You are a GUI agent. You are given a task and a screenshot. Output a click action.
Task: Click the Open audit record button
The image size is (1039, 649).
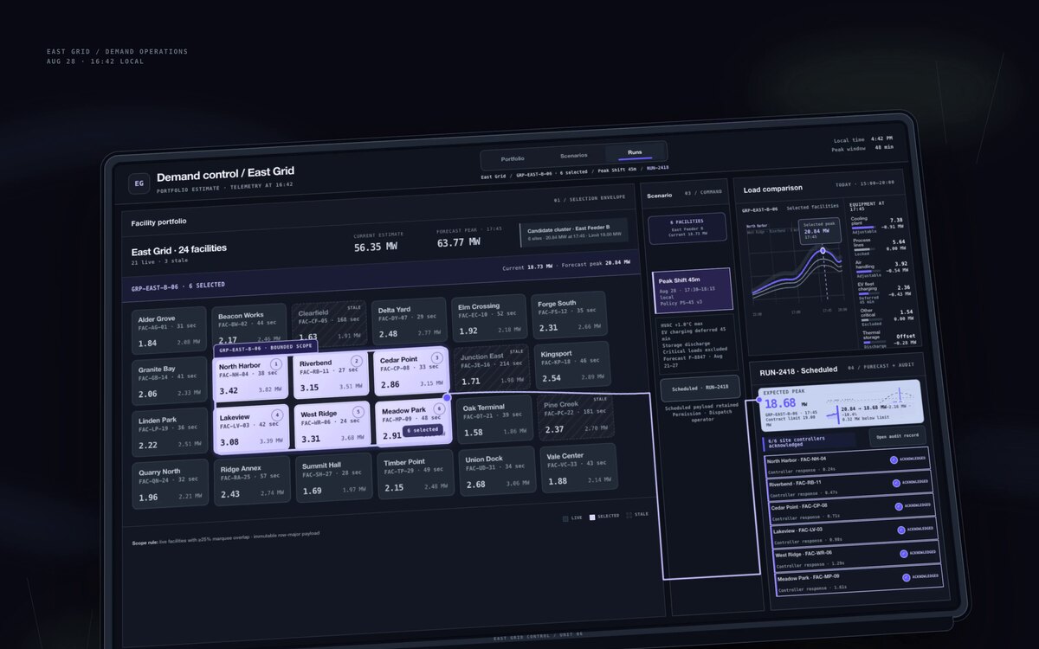tap(898, 436)
